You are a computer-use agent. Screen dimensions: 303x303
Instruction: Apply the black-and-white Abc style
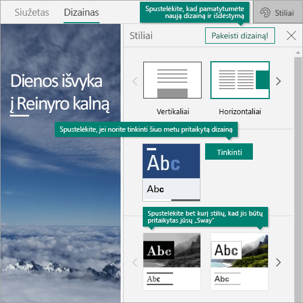tap(172, 262)
